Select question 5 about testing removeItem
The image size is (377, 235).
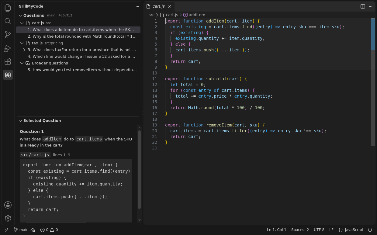coord(78,70)
